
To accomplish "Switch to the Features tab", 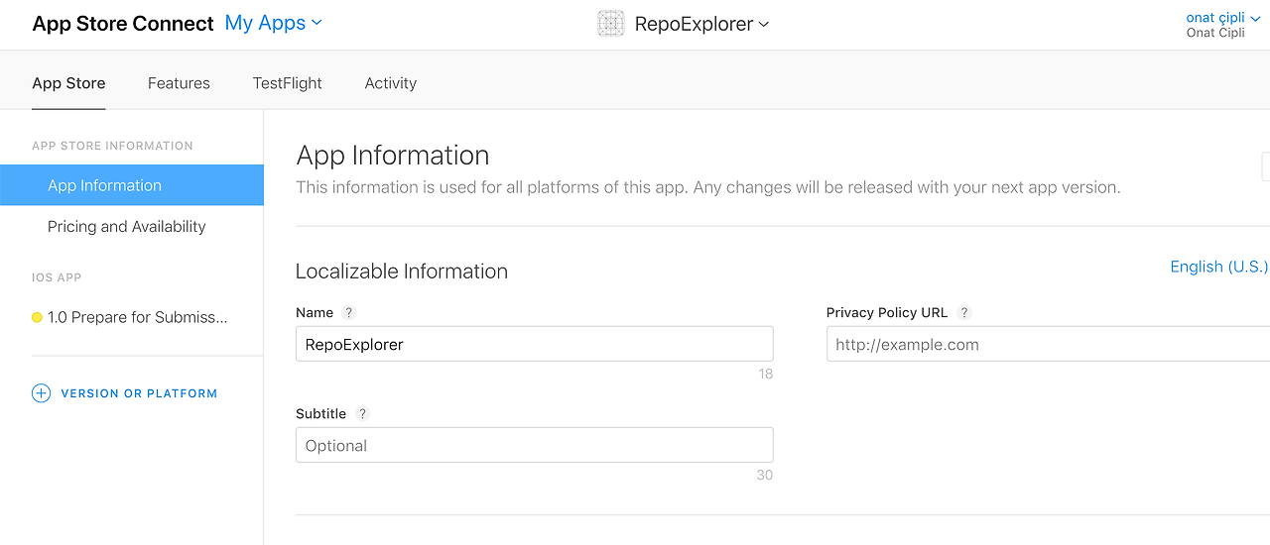I will (x=179, y=83).
